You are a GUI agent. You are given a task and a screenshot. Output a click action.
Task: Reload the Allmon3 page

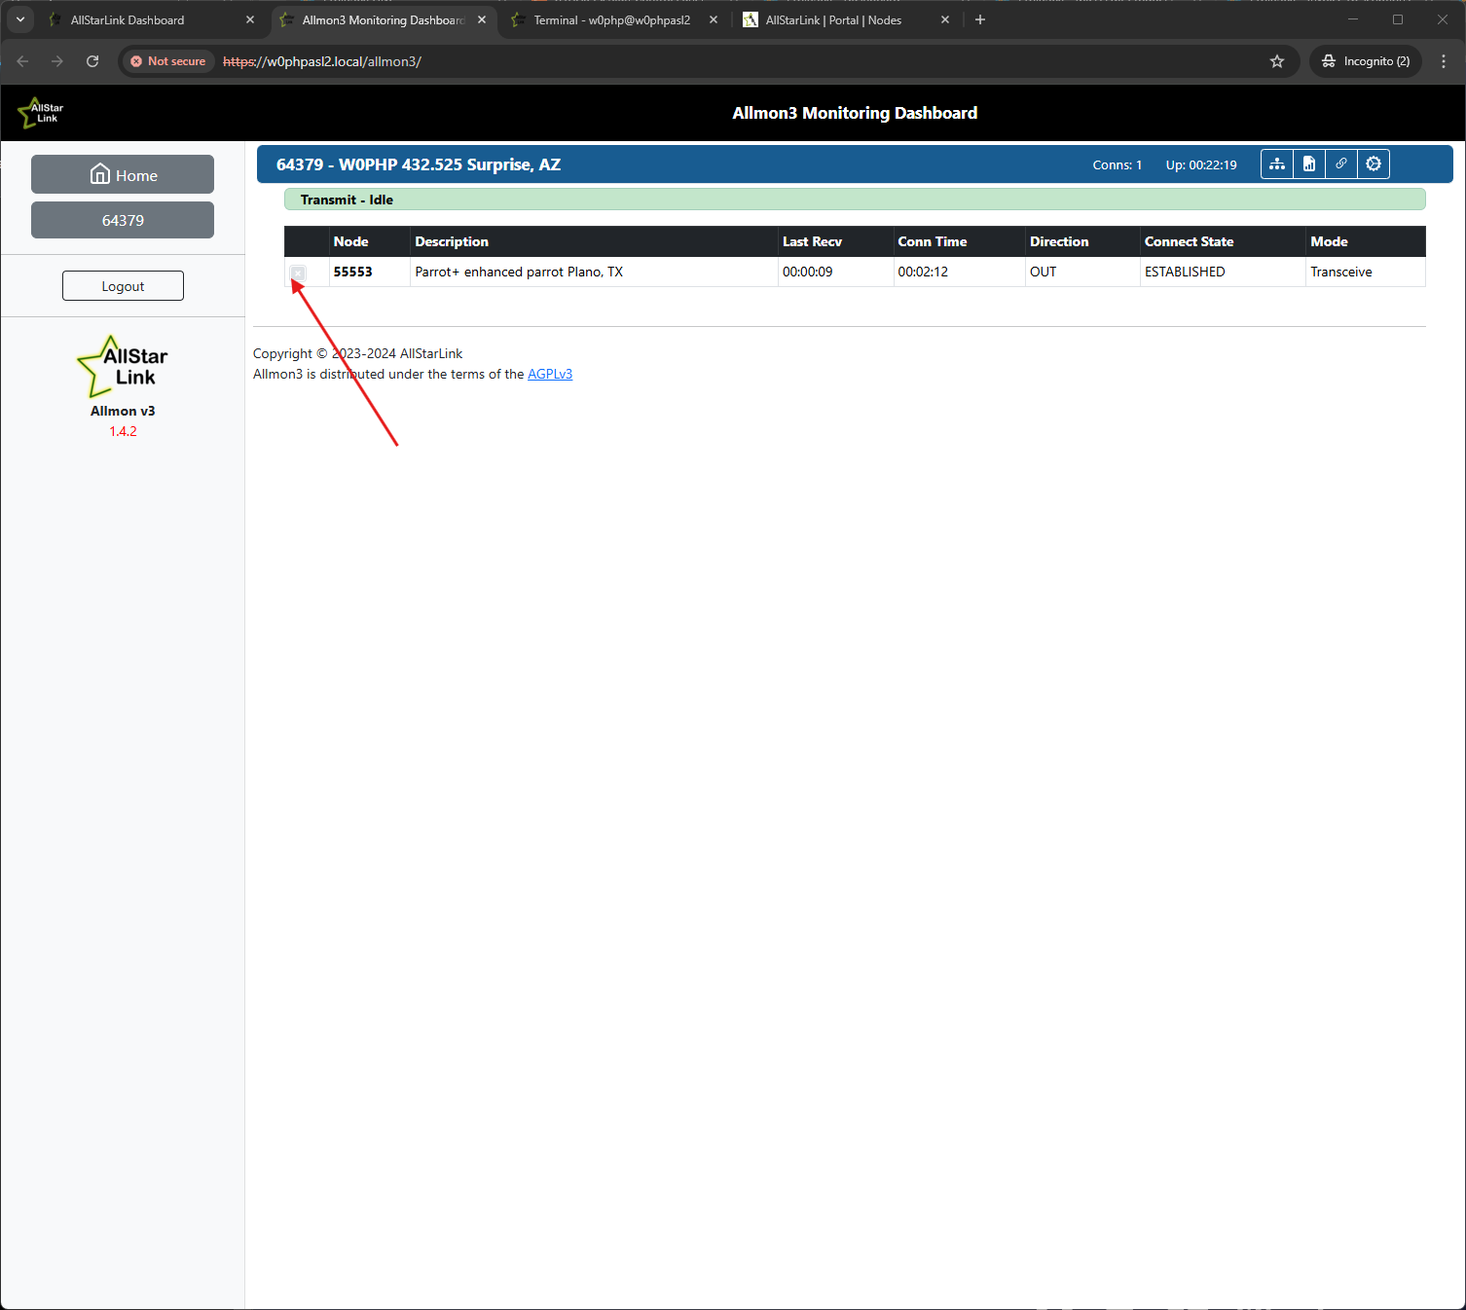point(92,61)
